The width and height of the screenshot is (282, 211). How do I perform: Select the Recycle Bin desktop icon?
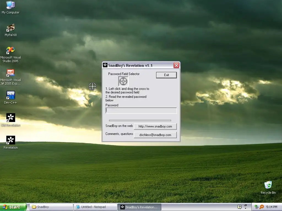tap(268, 188)
